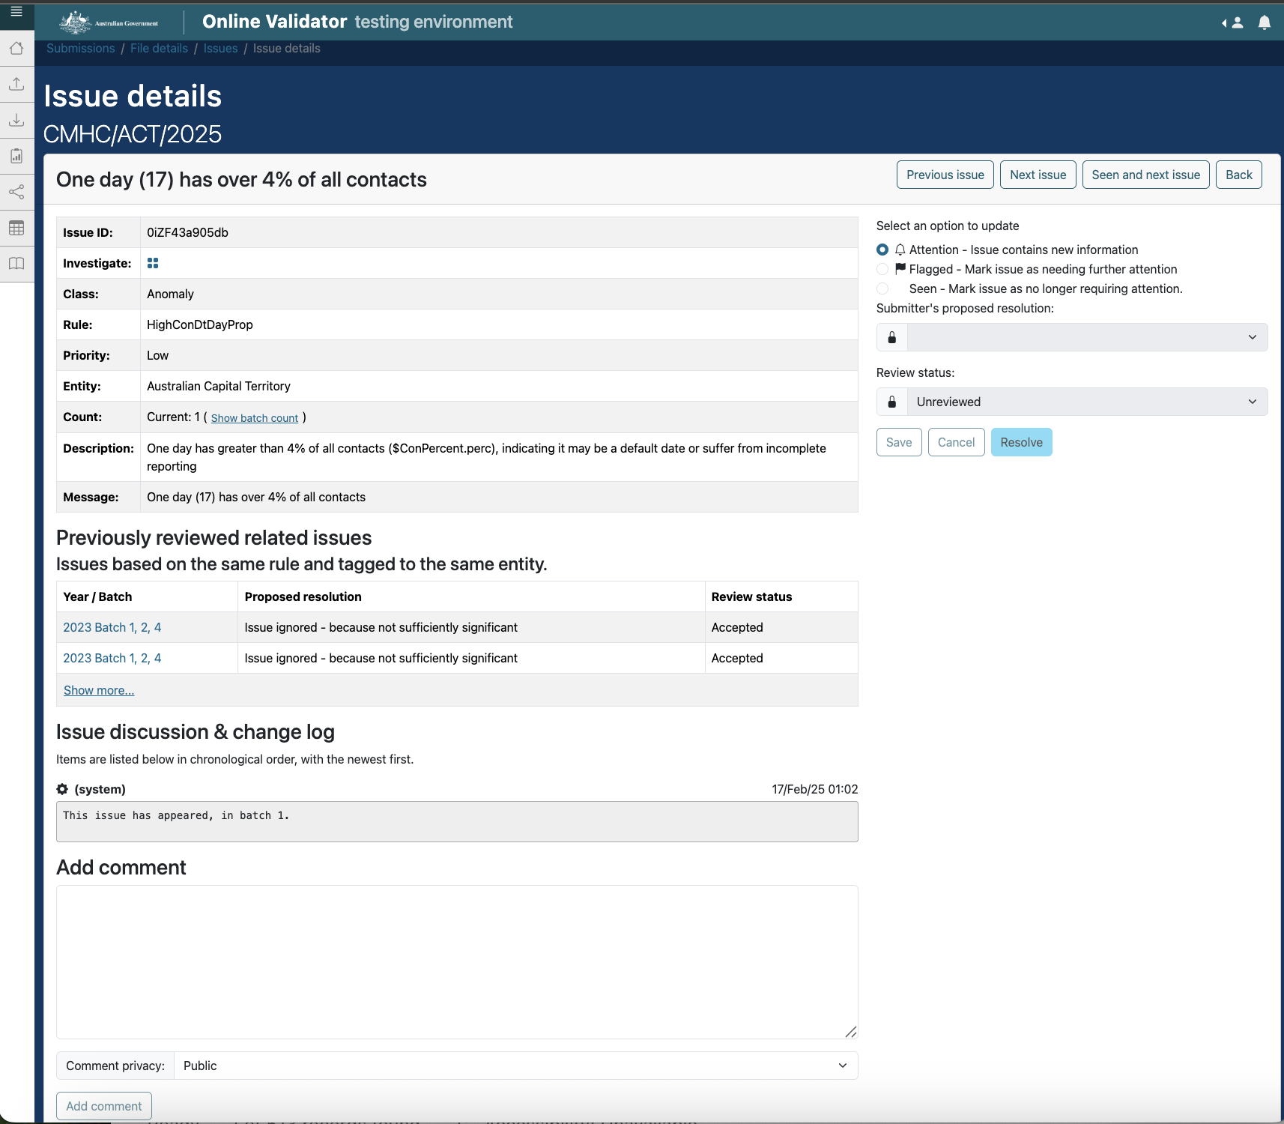1284x1124 pixels.
Task: Select the Attention radio option
Action: tap(882, 250)
